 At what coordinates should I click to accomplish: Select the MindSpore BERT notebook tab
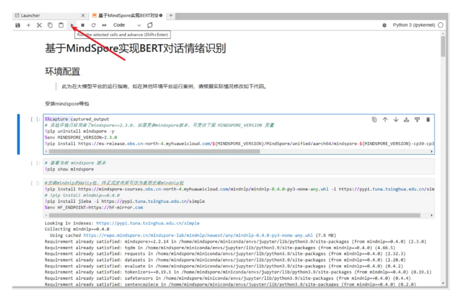128,15
